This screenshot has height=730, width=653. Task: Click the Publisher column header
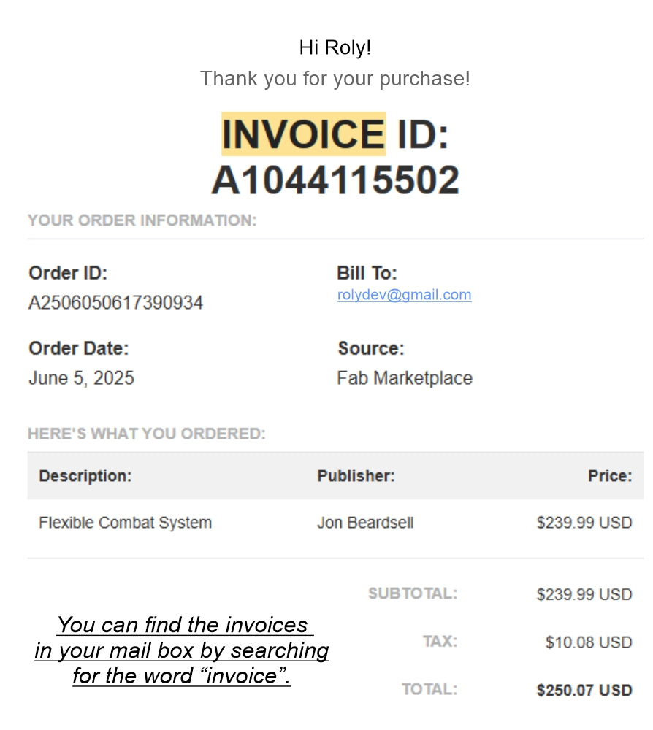click(x=356, y=475)
